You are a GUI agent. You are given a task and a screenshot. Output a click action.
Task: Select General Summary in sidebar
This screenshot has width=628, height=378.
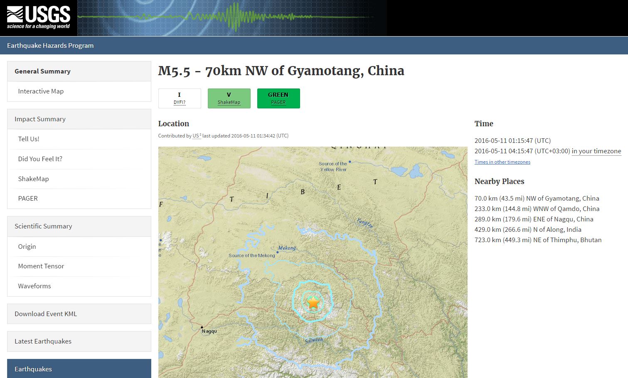tap(42, 71)
